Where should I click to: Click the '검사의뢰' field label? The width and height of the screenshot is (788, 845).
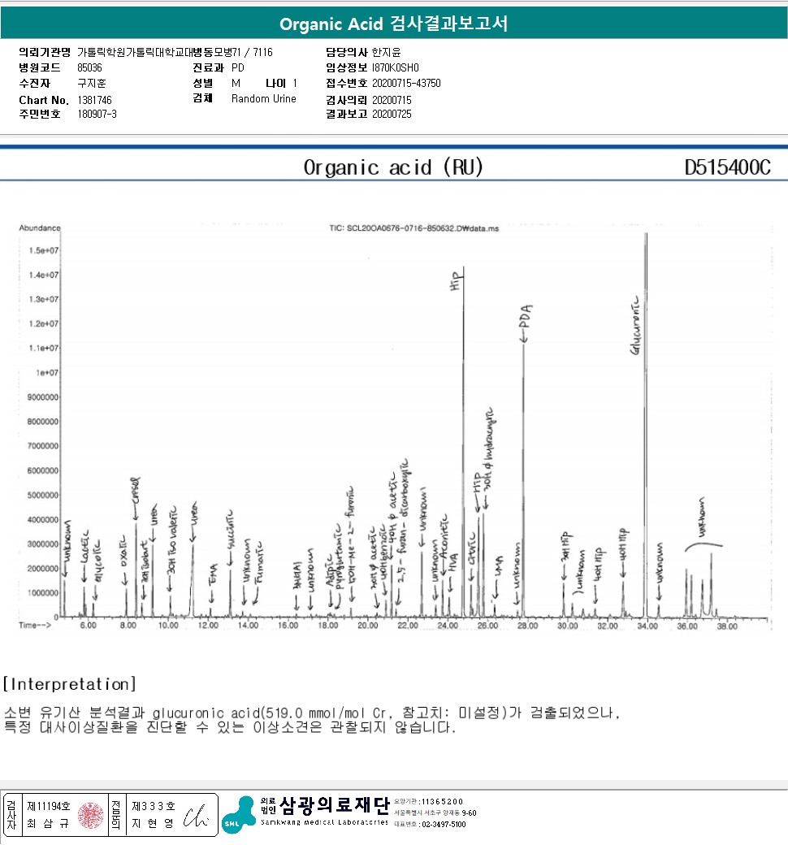[346, 100]
